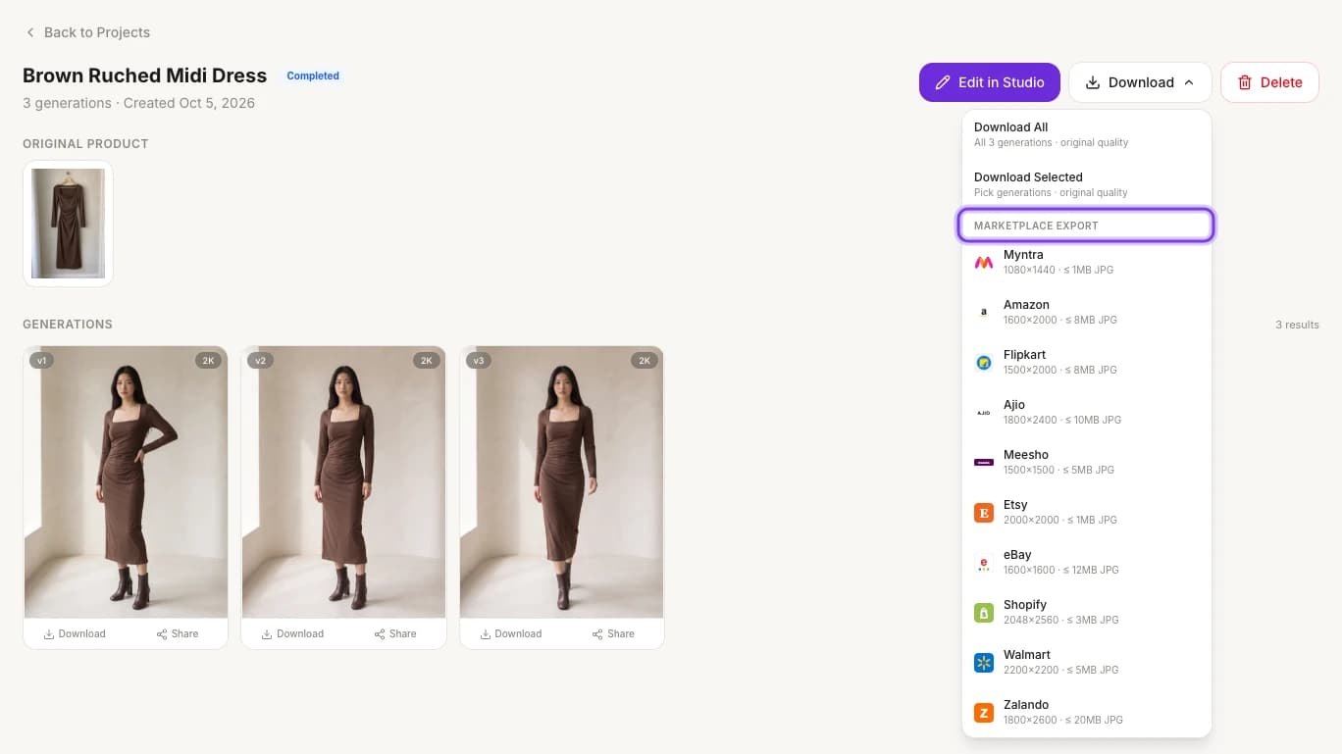Viewport: 1342px width, 754px height.
Task: Click the Etsy logo icon
Action: [984, 513]
